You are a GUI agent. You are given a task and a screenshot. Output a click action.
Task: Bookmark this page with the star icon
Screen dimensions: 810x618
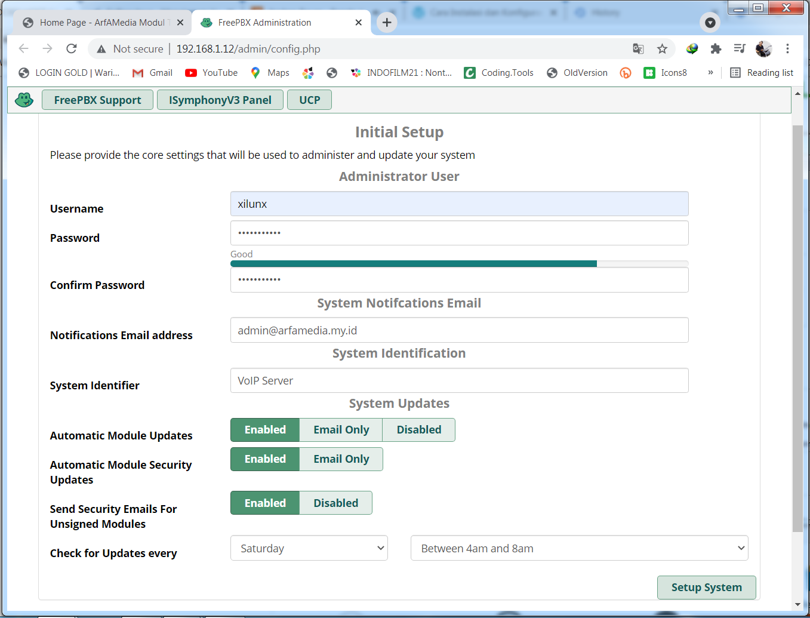tap(662, 49)
